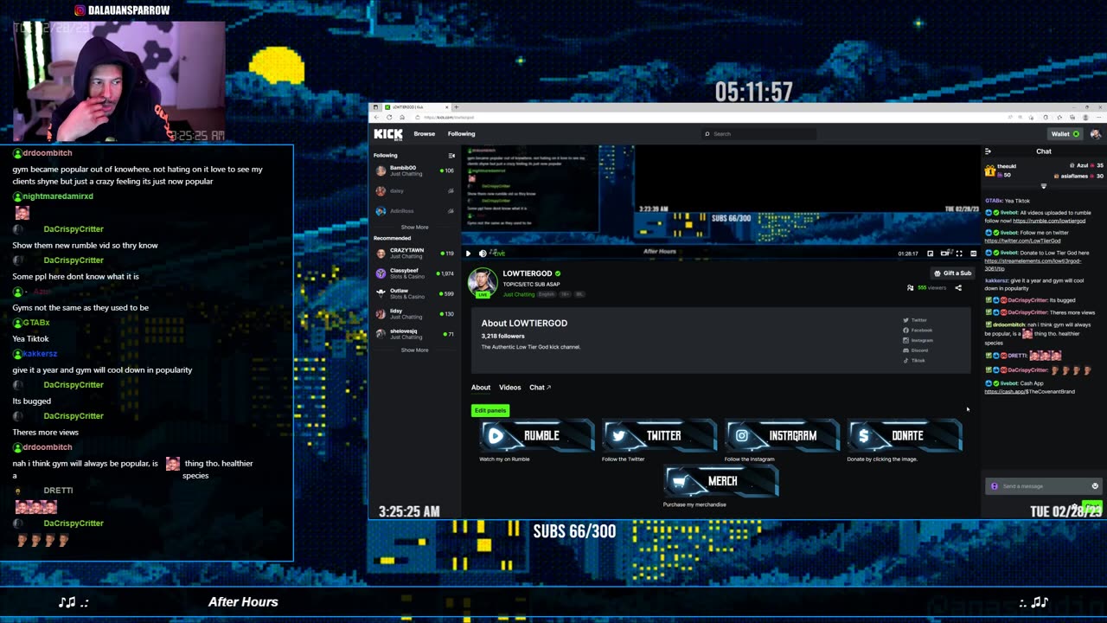Click the viewers count icon

click(x=910, y=288)
